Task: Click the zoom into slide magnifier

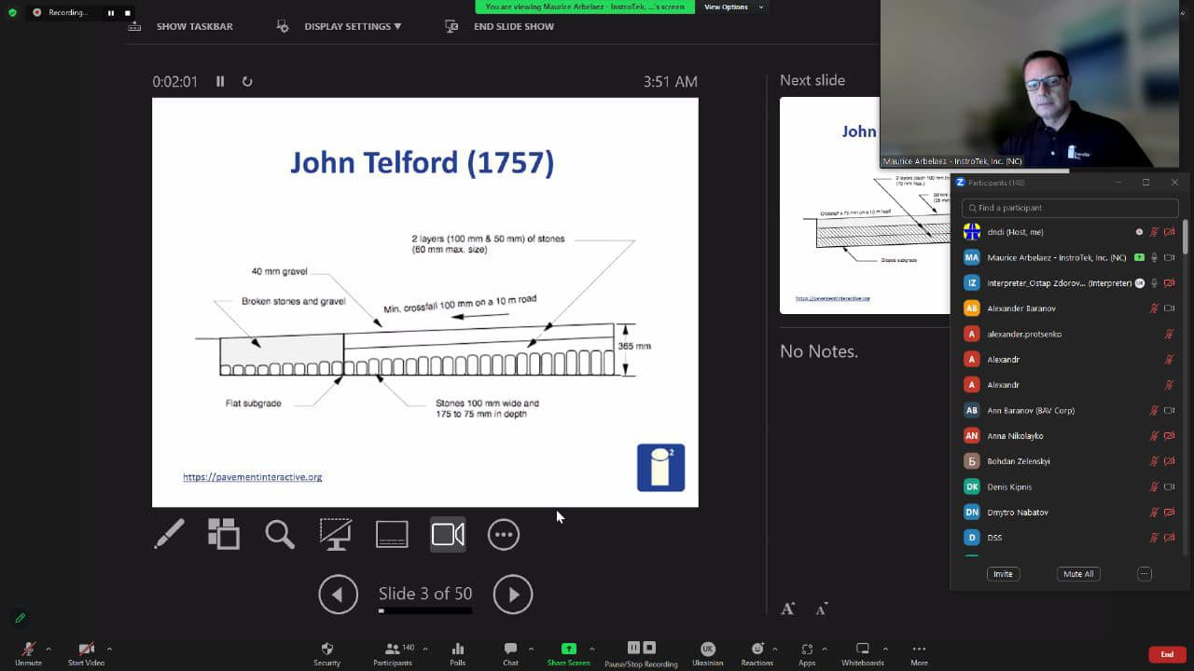Action: point(280,534)
